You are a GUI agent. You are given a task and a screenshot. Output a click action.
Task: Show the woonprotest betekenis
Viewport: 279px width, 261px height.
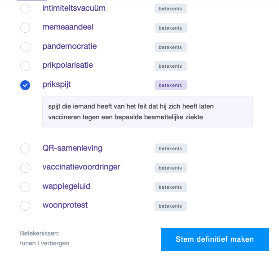point(170,206)
